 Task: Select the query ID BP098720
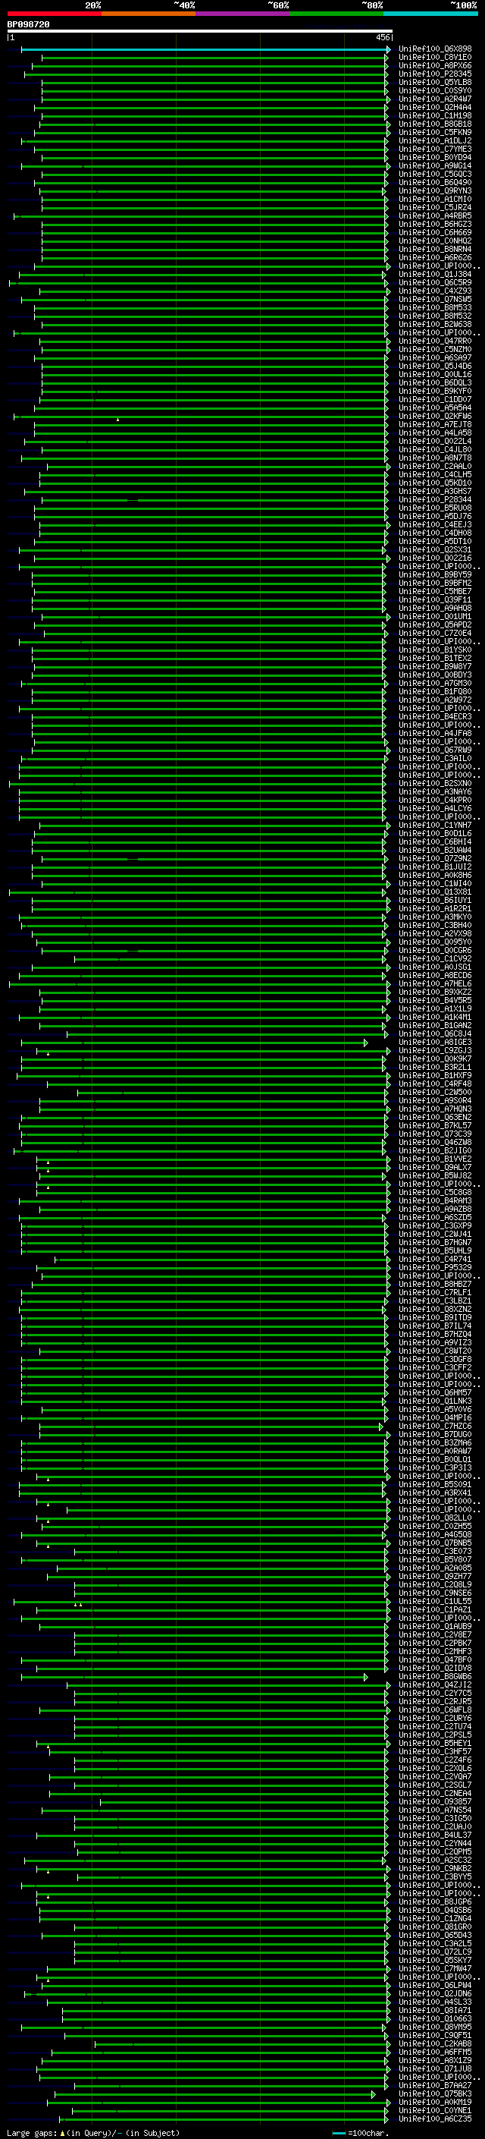click(28, 25)
